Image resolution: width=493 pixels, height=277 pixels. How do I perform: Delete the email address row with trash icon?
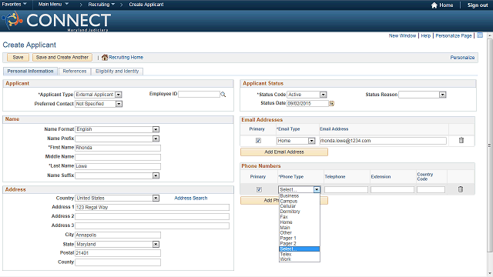click(x=461, y=140)
